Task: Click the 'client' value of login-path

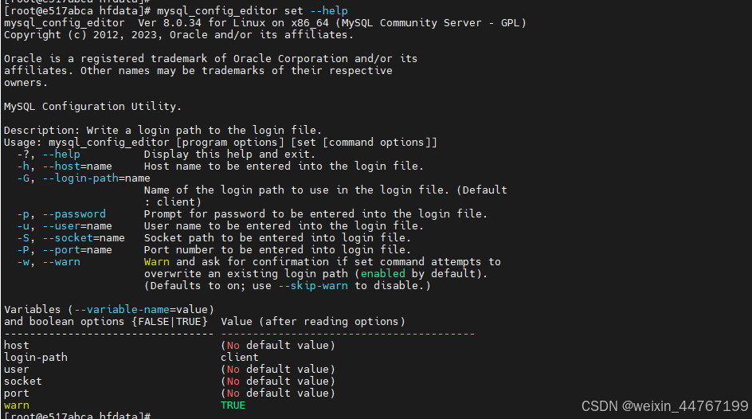Action: pyautogui.click(x=239, y=357)
